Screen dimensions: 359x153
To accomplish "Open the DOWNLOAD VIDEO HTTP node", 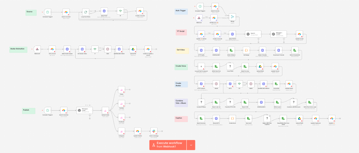I will tap(120, 49).
